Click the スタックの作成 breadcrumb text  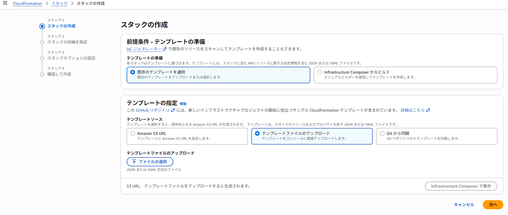click(91, 3)
